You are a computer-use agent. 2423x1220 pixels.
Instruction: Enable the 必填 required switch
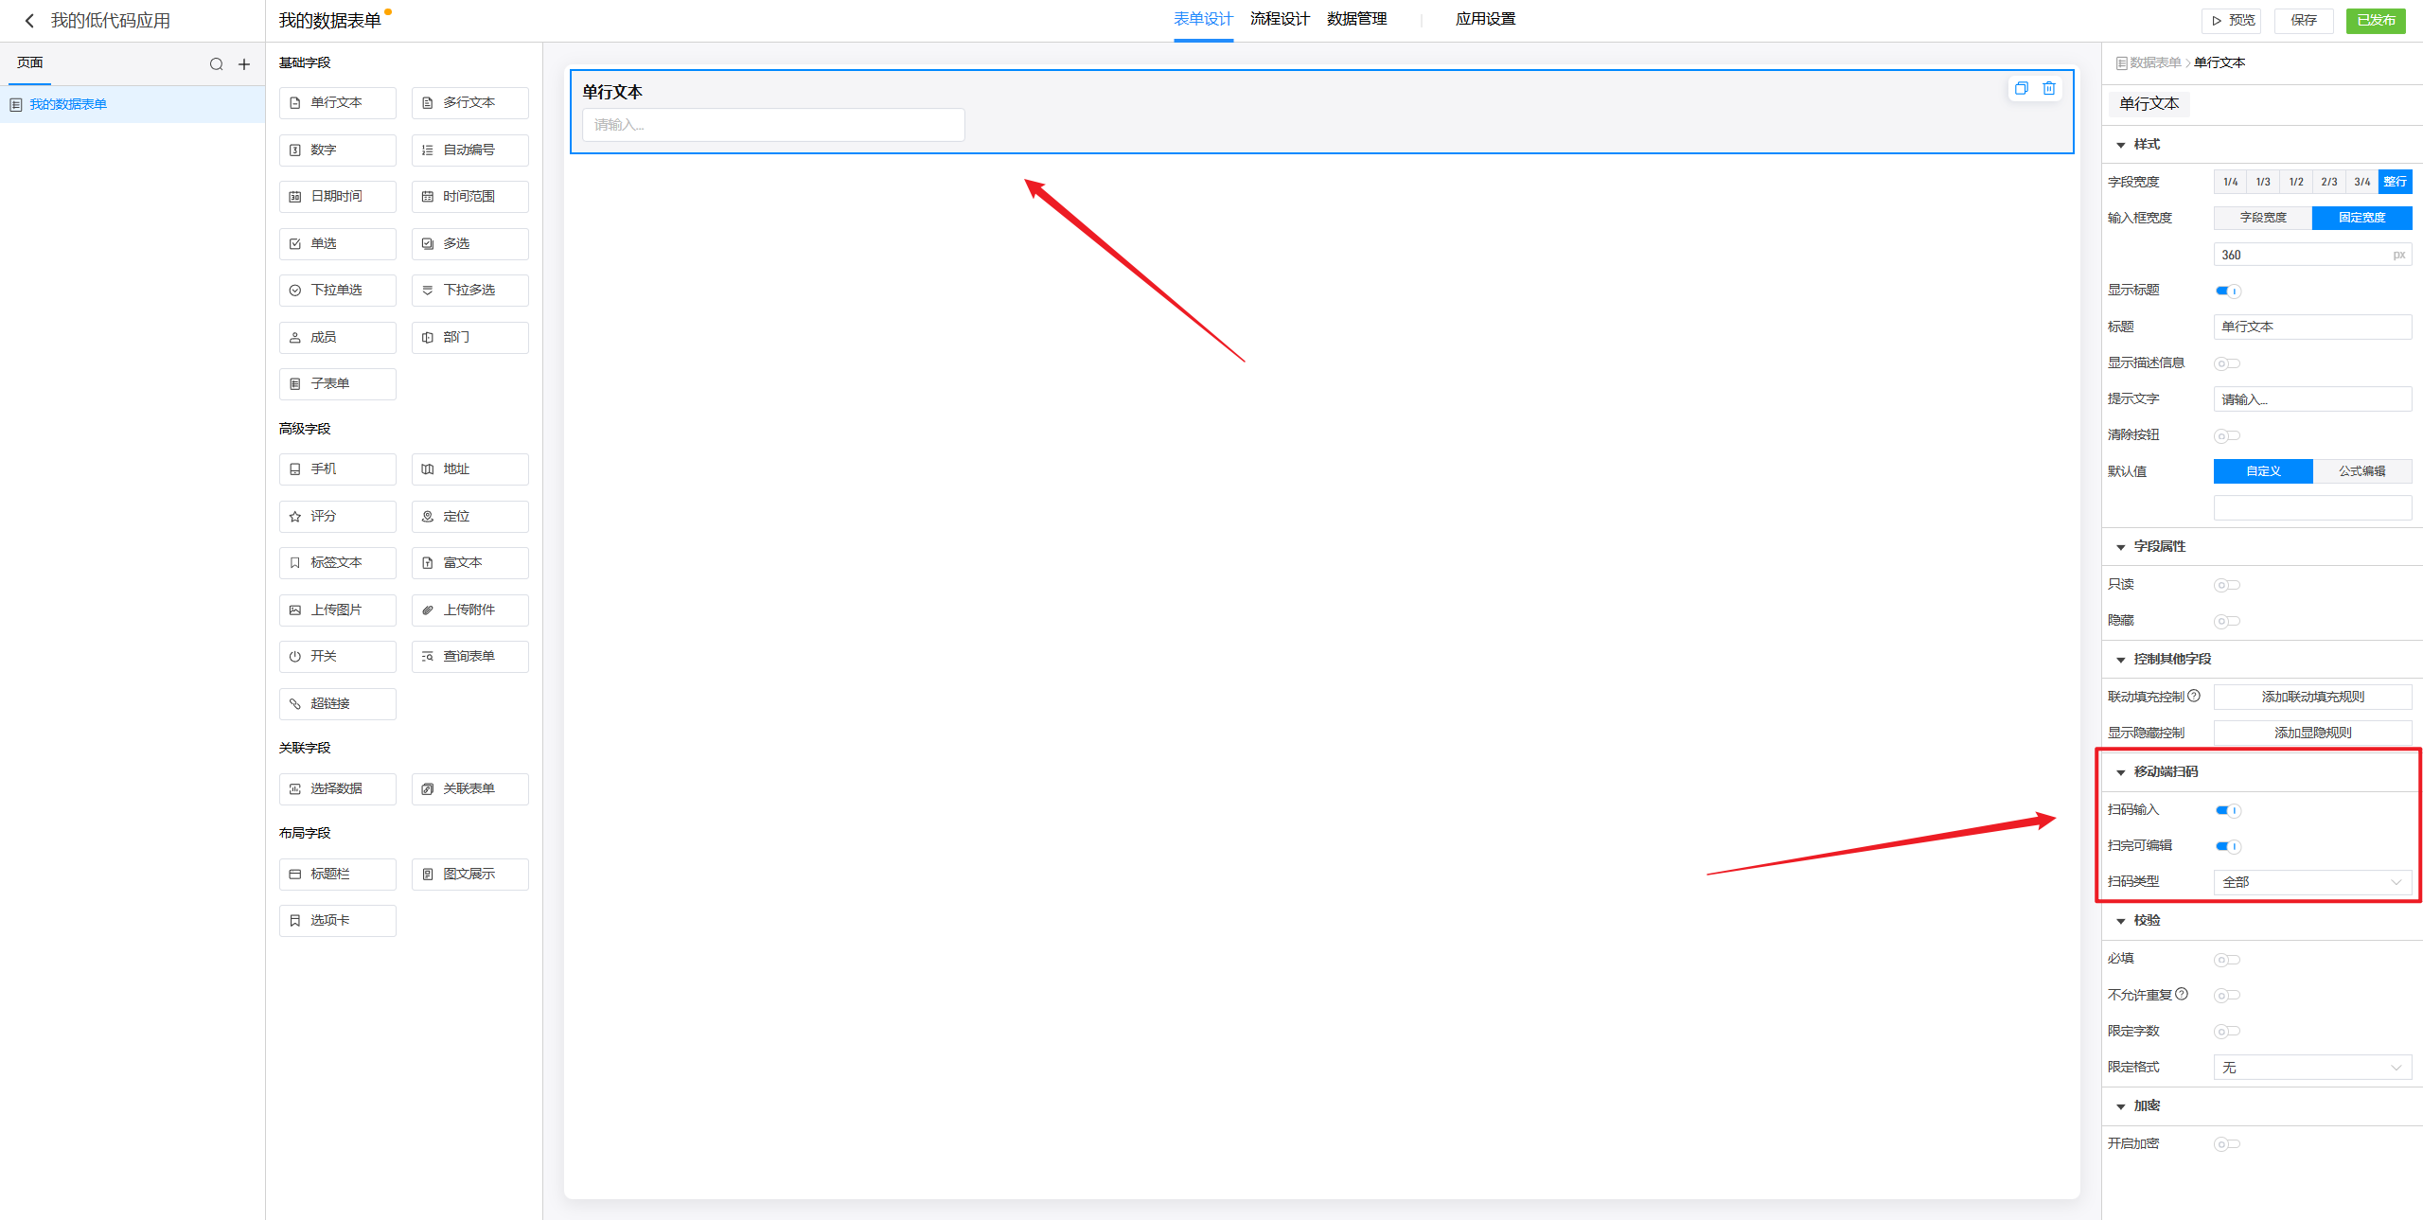[x=2226, y=959]
